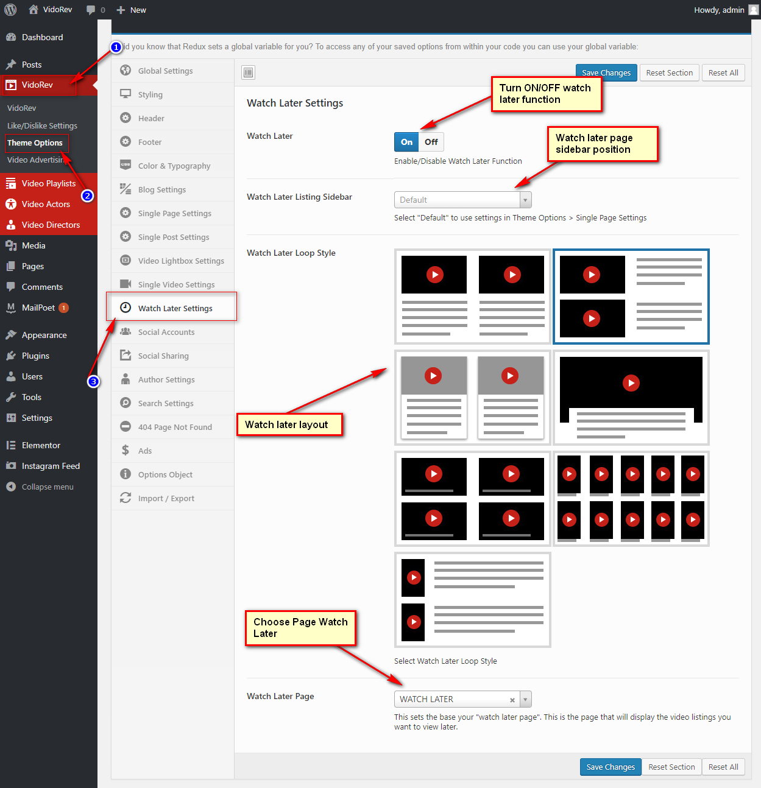Turn Watch Later function On
Image resolution: width=761 pixels, height=788 pixels.
pyautogui.click(x=406, y=142)
